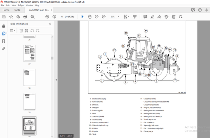Click the fit page options icon
This screenshot has width=210, height=138.
[126, 17]
